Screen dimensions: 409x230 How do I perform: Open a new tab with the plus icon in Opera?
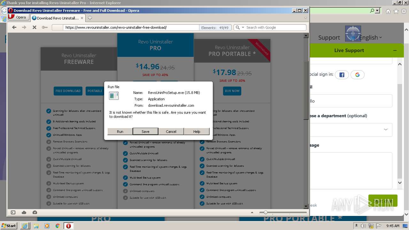click(x=90, y=18)
